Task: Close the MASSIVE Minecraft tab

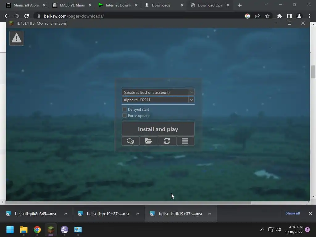Action: tap(90, 5)
